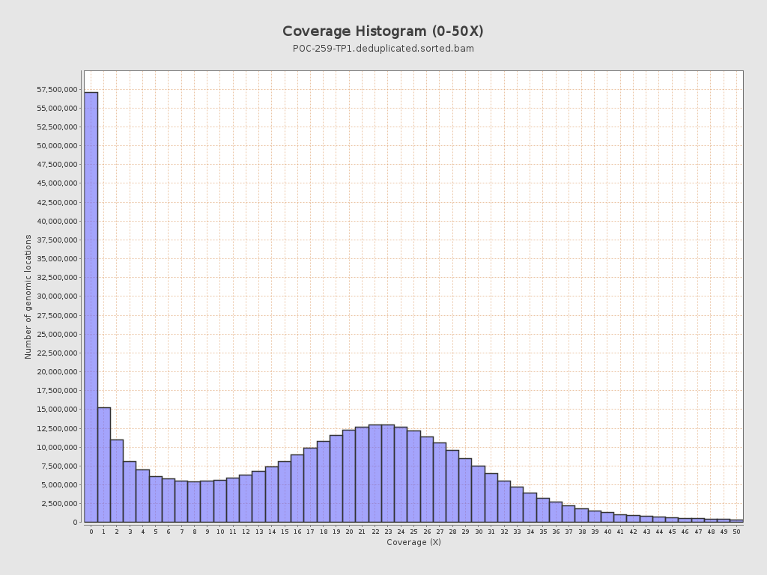Click the 57,500,000 y-axis tick label
Image resolution: width=767 pixels, height=575 pixels.
click(x=56, y=89)
